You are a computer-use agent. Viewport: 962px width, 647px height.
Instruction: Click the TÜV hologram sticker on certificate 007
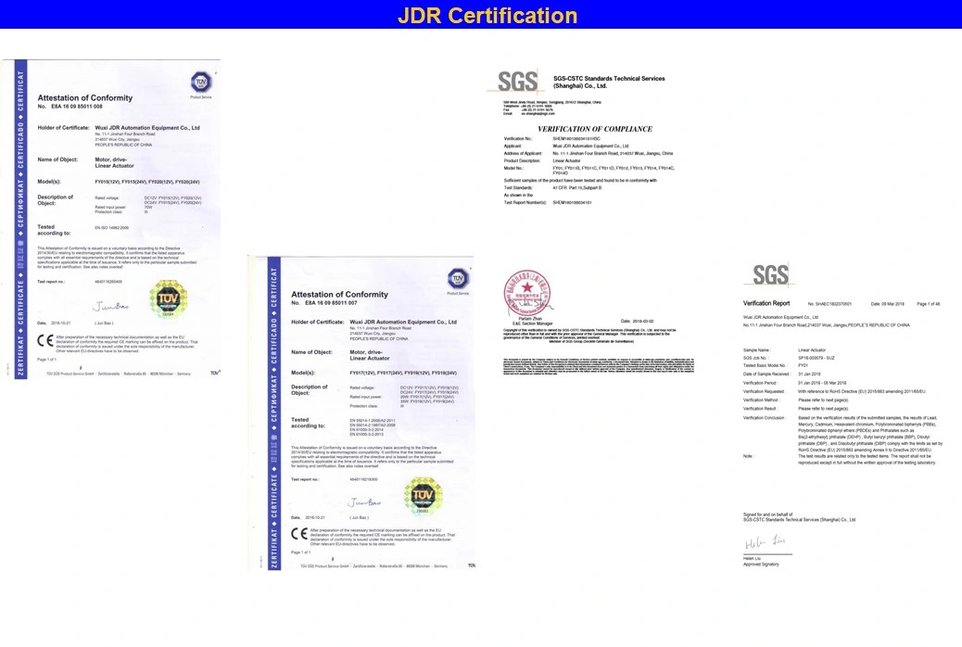pos(423,495)
